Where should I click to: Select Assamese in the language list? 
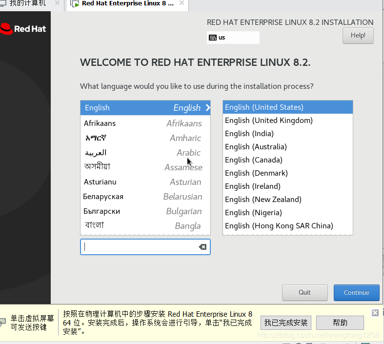(145, 167)
